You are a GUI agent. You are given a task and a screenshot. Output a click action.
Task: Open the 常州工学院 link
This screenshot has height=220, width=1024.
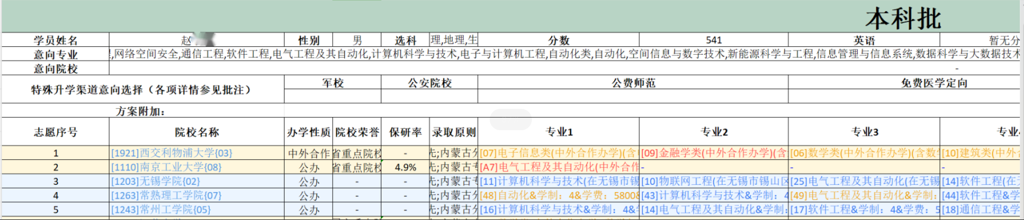coord(161,209)
